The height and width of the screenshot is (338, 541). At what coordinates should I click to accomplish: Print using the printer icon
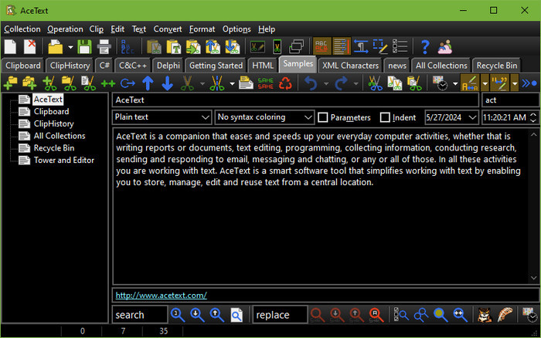104,46
